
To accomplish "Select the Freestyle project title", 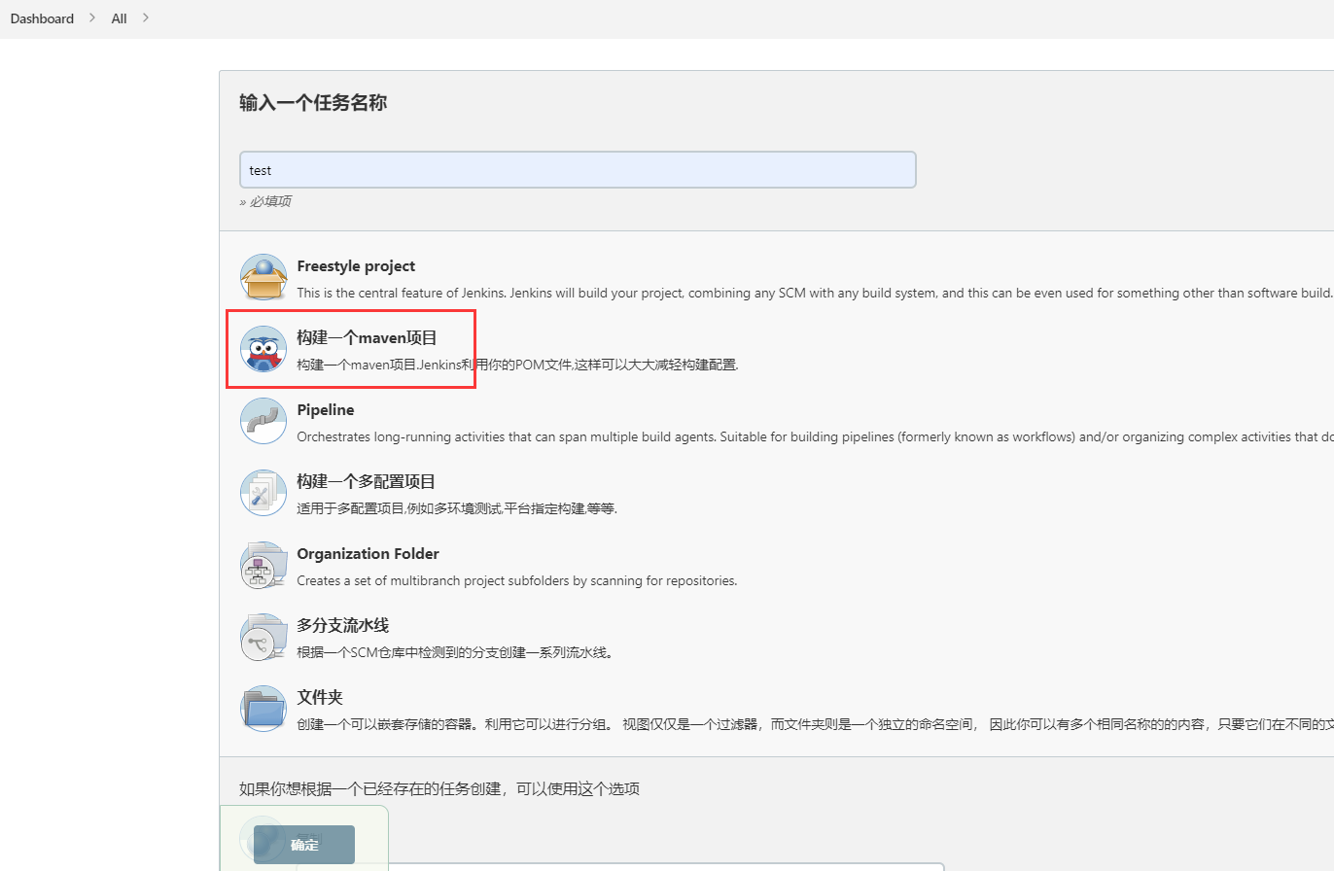I will point(356,266).
